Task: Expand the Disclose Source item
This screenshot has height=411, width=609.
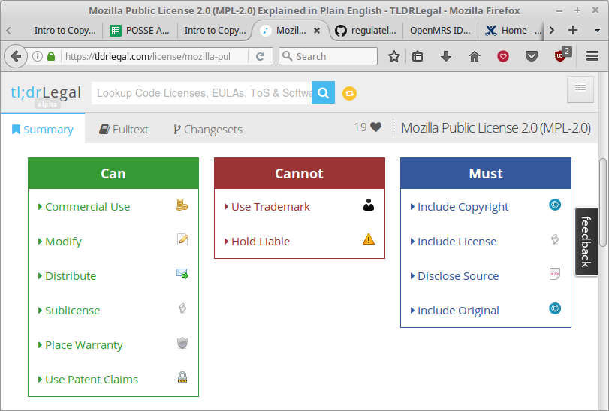Action: pos(454,276)
